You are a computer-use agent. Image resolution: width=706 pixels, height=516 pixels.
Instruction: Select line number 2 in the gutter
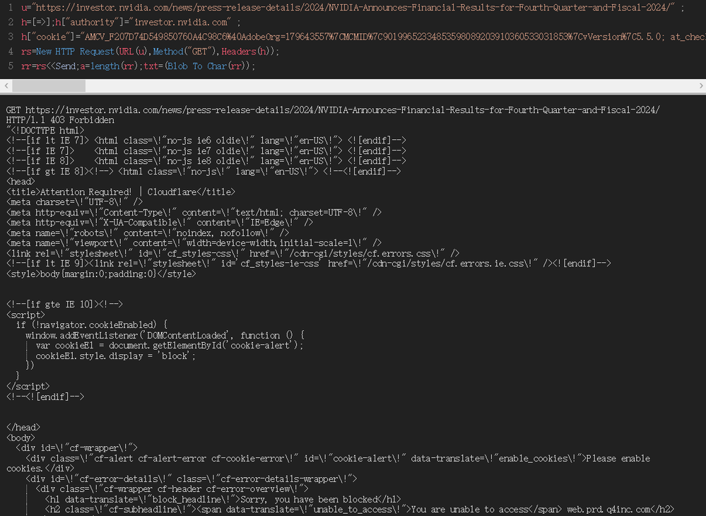(x=11, y=22)
